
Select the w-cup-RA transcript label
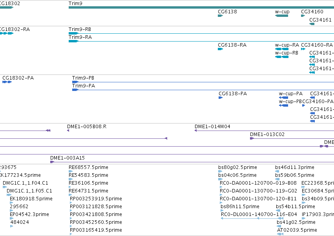(x=287, y=45)
